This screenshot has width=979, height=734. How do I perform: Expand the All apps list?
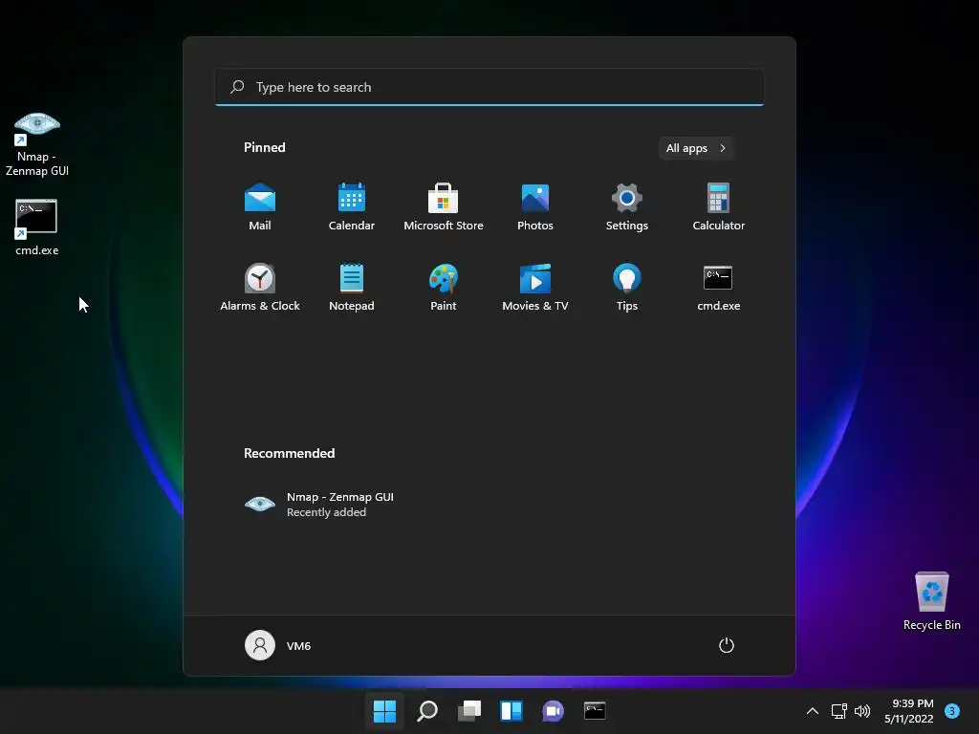pos(696,148)
